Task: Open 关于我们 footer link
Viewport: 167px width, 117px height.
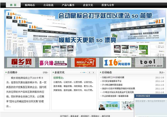Action: [64, 116]
